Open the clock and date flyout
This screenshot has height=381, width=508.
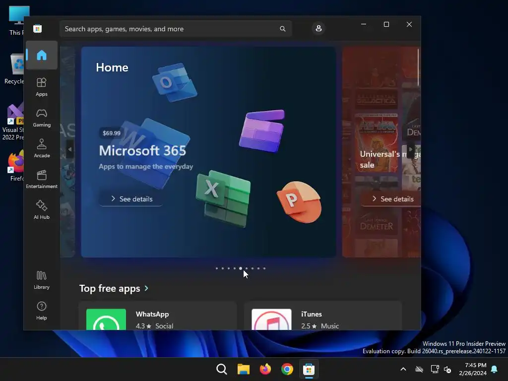click(x=473, y=369)
